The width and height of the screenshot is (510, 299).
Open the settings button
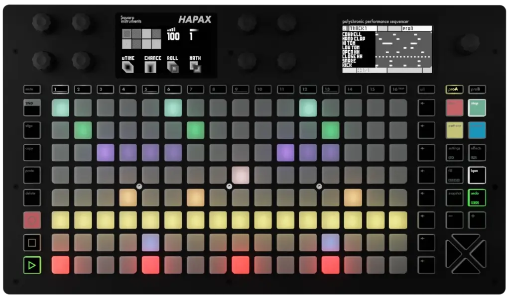point(454,153)
